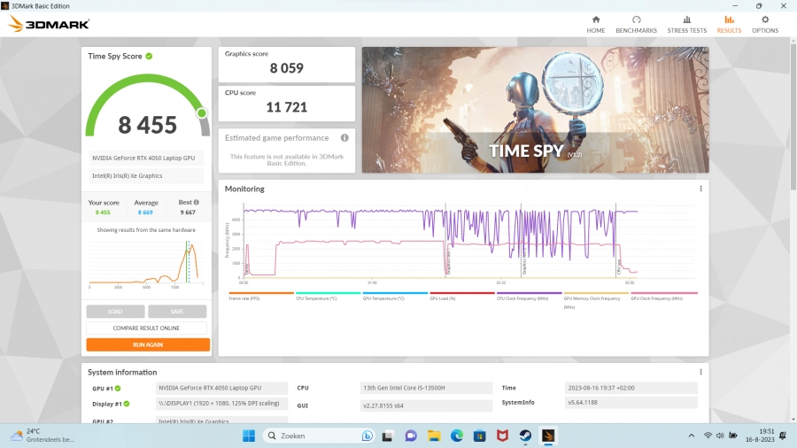Select the RESULTS tab
797x448 pixels.
729,25
